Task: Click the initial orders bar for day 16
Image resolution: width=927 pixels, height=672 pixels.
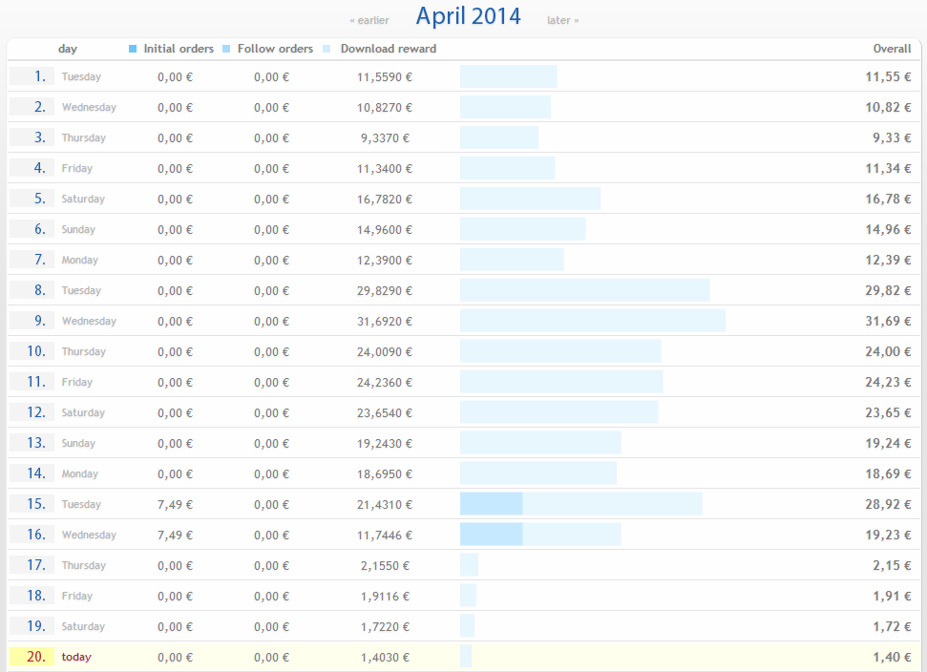Action: click(491, 535)
